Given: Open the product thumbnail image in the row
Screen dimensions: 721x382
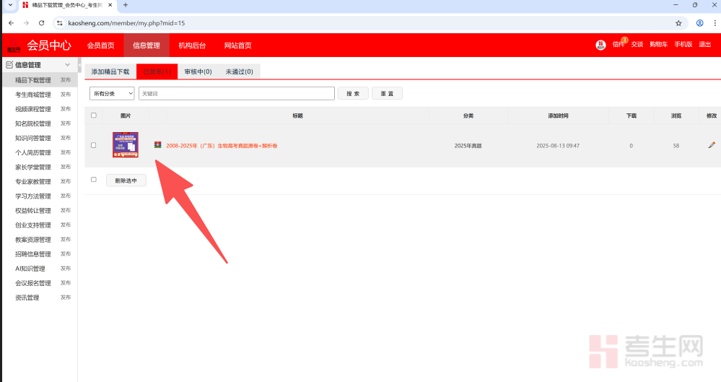Looking at the screenshot, I should click(x=125, y=145).
